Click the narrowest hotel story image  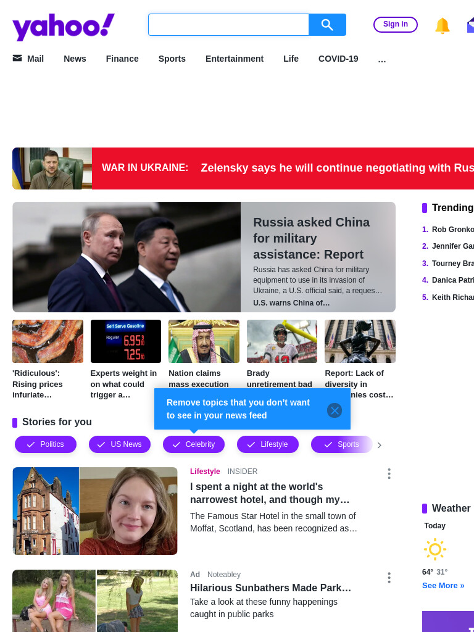[x=95, y=510]
